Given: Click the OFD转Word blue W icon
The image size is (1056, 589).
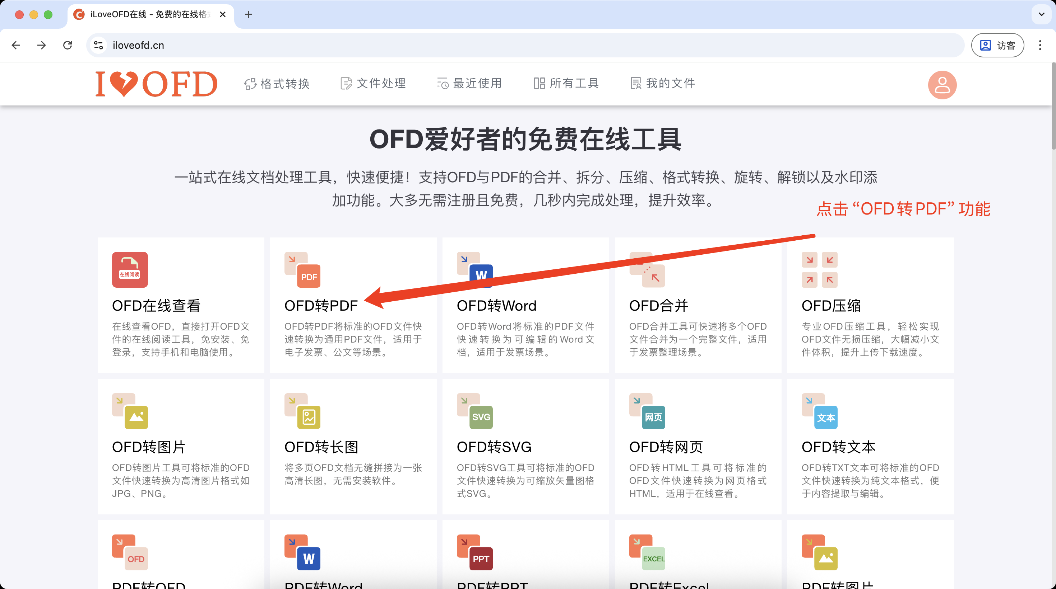Looking at the screenshot, I should pos(481,274).
